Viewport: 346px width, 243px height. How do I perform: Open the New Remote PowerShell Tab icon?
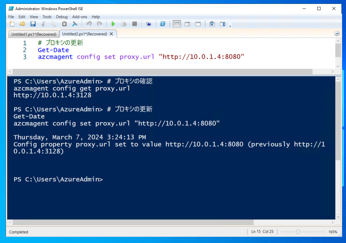pyautogui.click(x=148, y=24)
